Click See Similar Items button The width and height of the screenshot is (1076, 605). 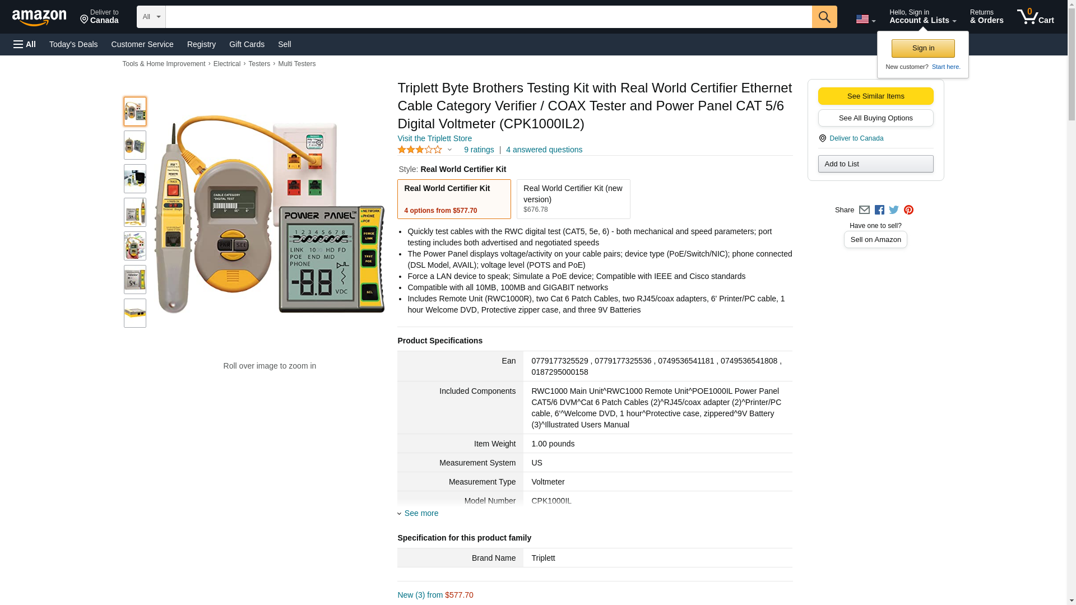(875, 96)
